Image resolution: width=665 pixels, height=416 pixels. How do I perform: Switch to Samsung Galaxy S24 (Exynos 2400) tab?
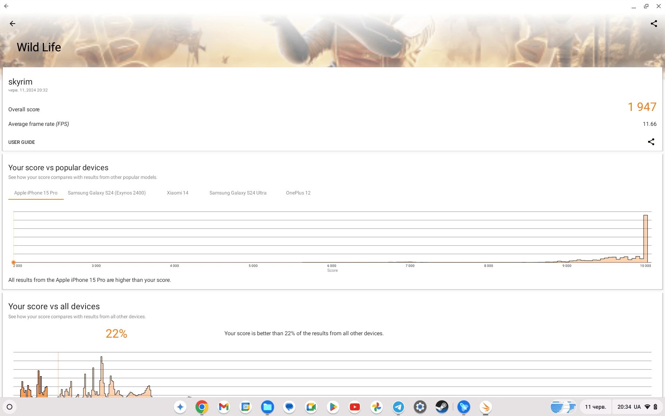pos(107,193)
